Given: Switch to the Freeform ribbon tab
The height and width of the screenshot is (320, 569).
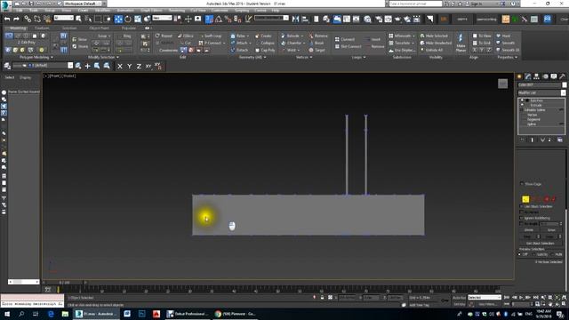Looking at the screenshot, I should 42,28.
